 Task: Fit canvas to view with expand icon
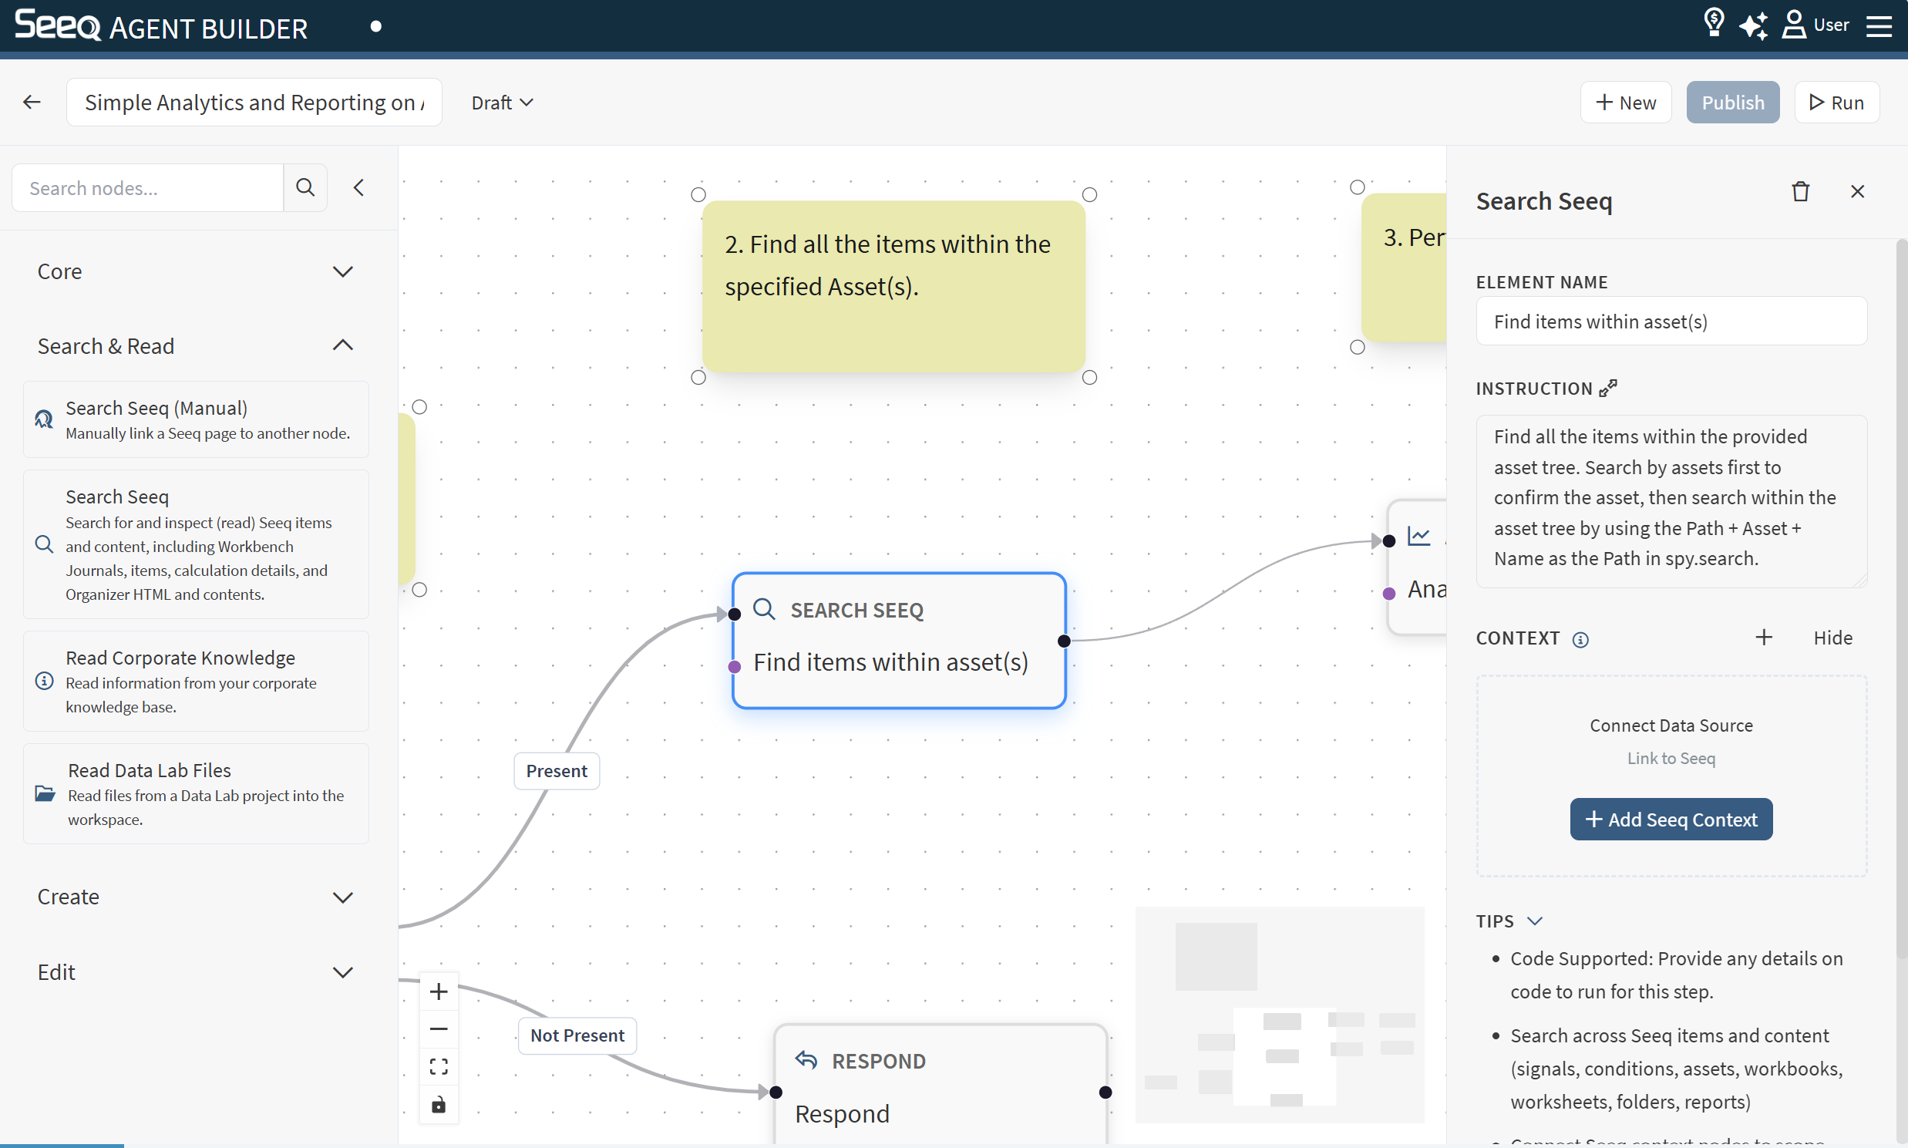439,1067
